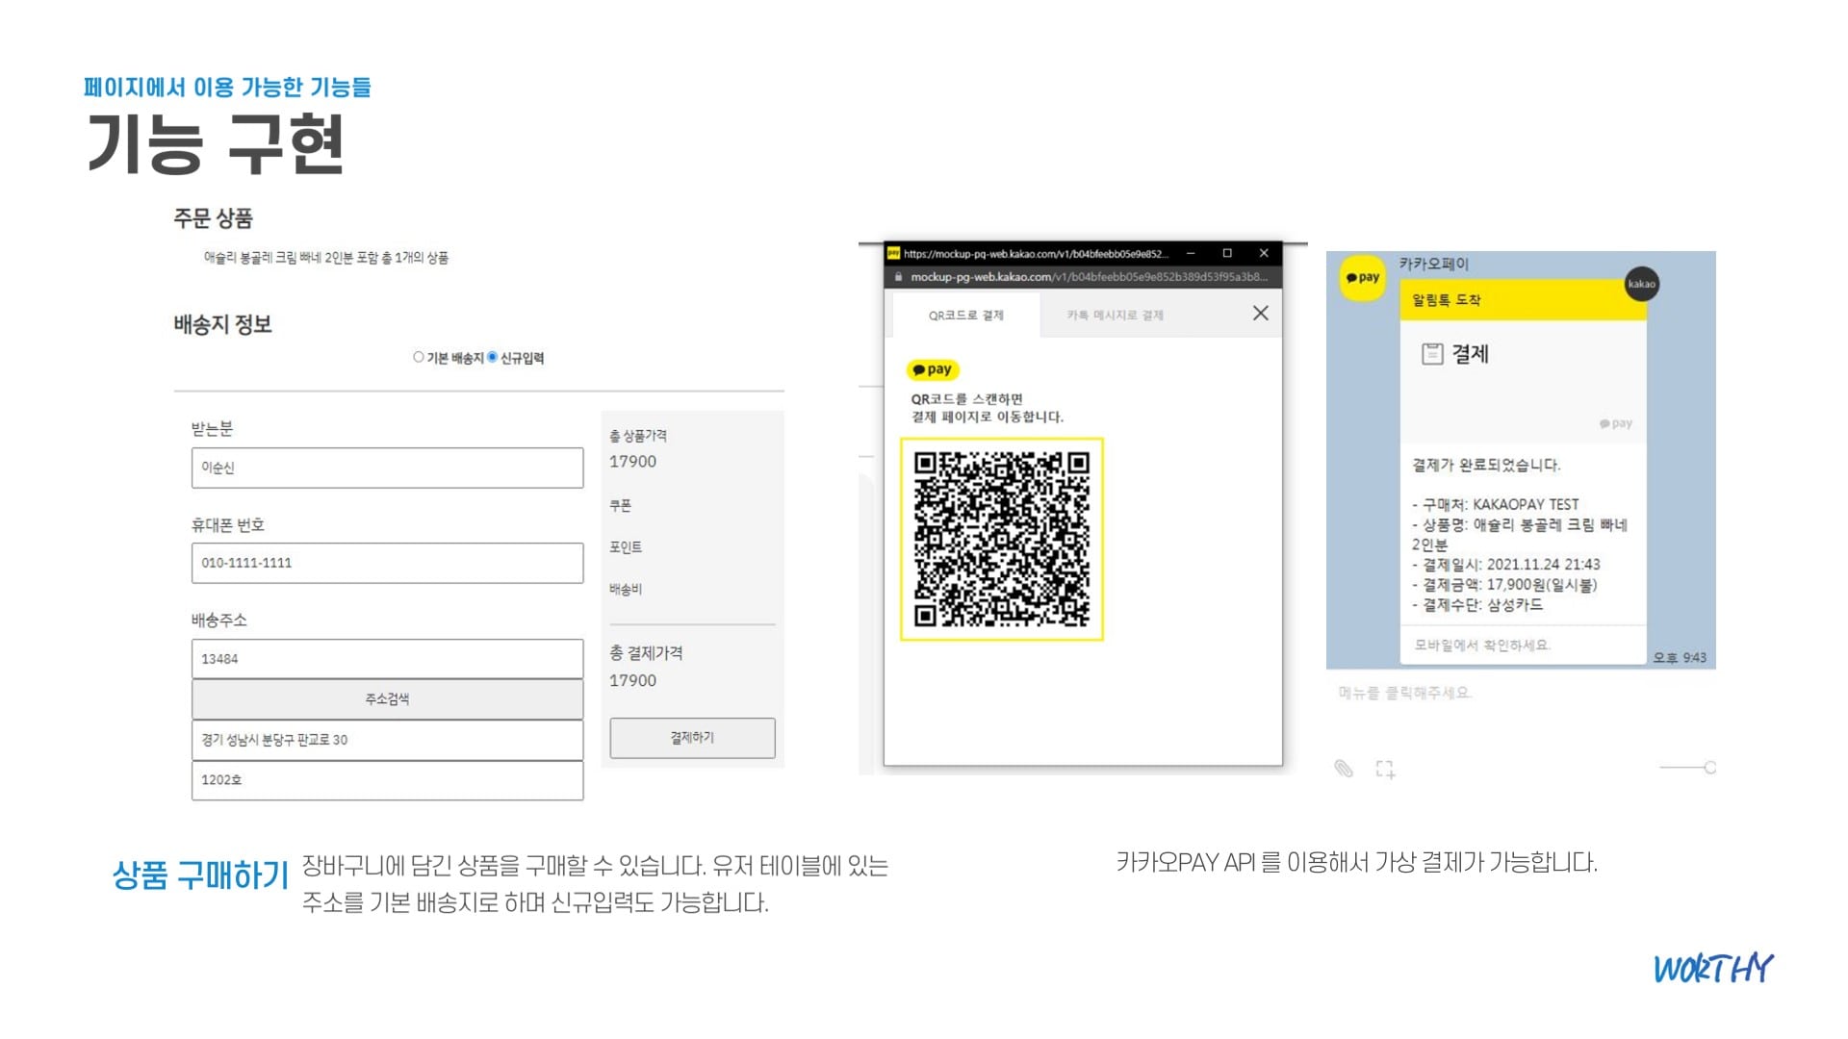
Task: Click the 배송비 label
Action: (x=626, y=589)
